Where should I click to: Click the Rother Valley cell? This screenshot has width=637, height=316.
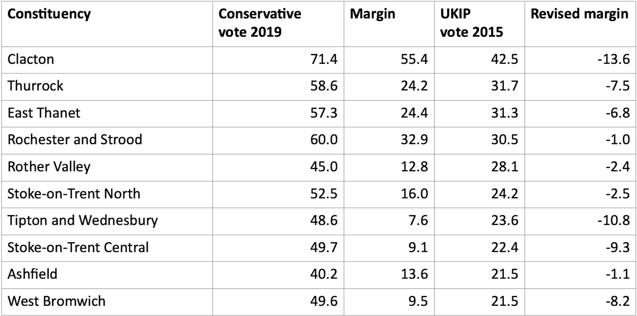point(49,167)
